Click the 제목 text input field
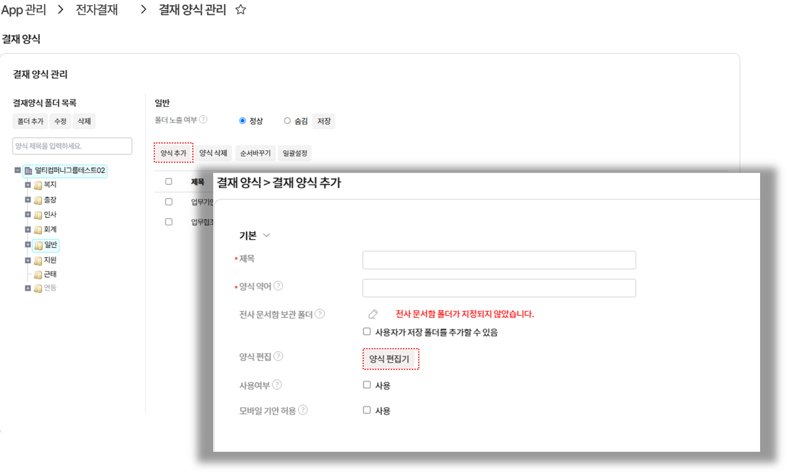The height and width of the screenshot is (475, 789). click(499, 260)
